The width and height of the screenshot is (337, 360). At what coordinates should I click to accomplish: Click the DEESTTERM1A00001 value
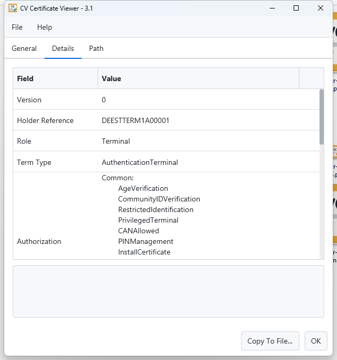135,120
